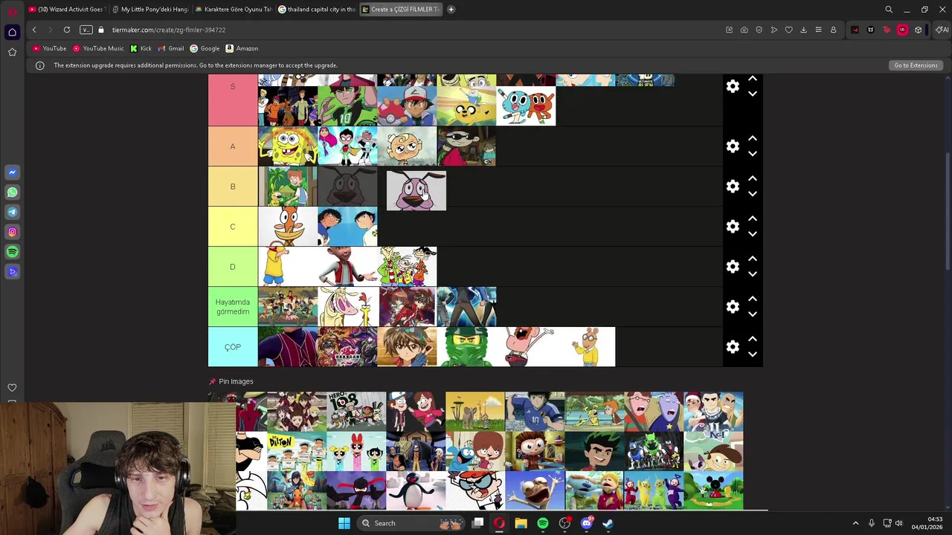952x535 pixels.
Task: Select Pingu penguin image in pool
Action: click(416, 490)
